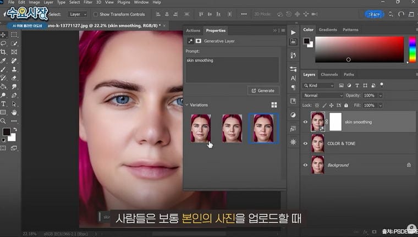Image resolution: width=418 pixels, height=237 pixels.
Task: Open the Auto-Select Layer dropdown
Action: click(78, 14)
